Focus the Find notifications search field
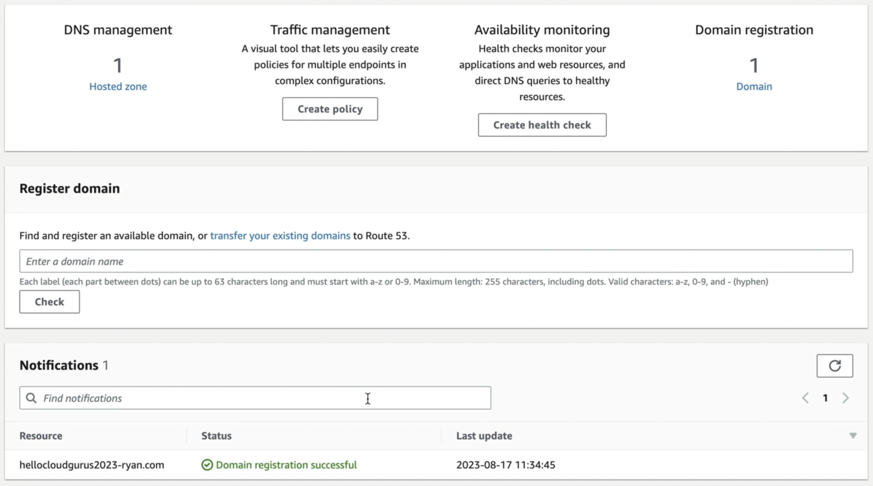This screenshot has height=486, width=873. (255, 398)
